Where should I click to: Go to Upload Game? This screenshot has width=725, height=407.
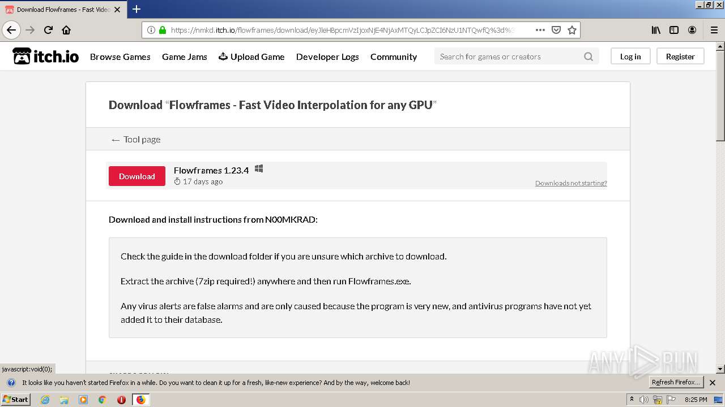251,57
